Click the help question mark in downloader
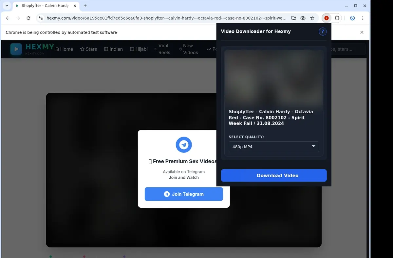Viewport: 393px width, 258px height. tap(323, 32)
